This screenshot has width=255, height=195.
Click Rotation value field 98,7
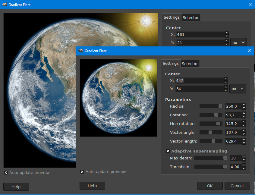[x=233, y=115]
